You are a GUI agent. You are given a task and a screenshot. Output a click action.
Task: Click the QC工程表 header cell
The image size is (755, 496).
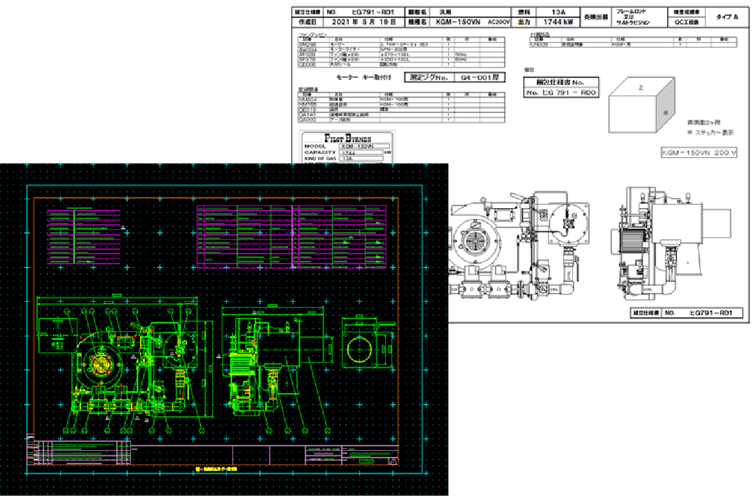685,22
